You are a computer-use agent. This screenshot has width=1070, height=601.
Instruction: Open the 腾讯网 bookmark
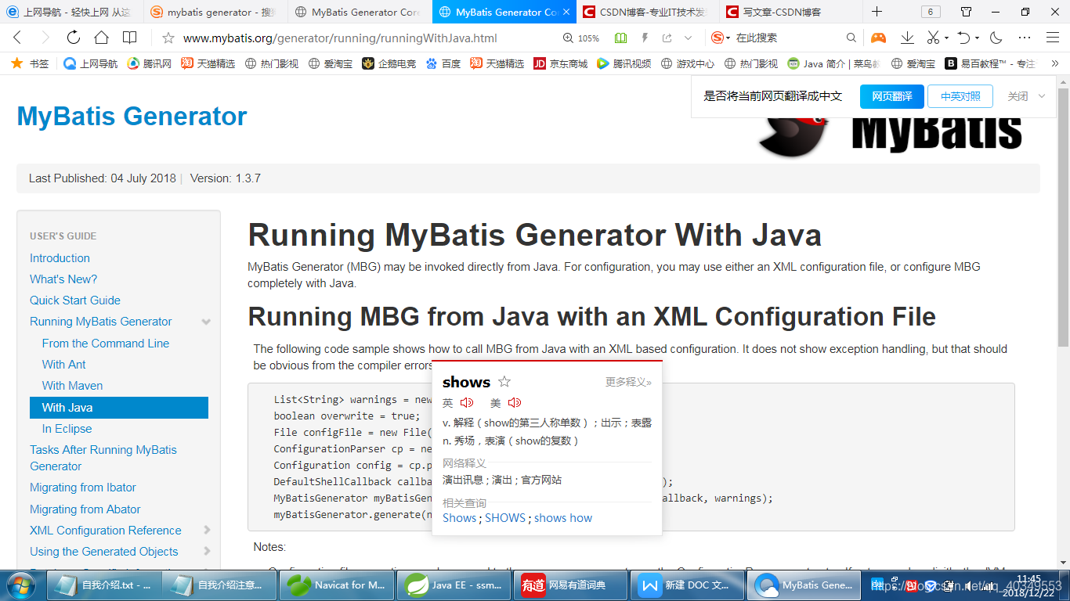(x=149, y=63)
